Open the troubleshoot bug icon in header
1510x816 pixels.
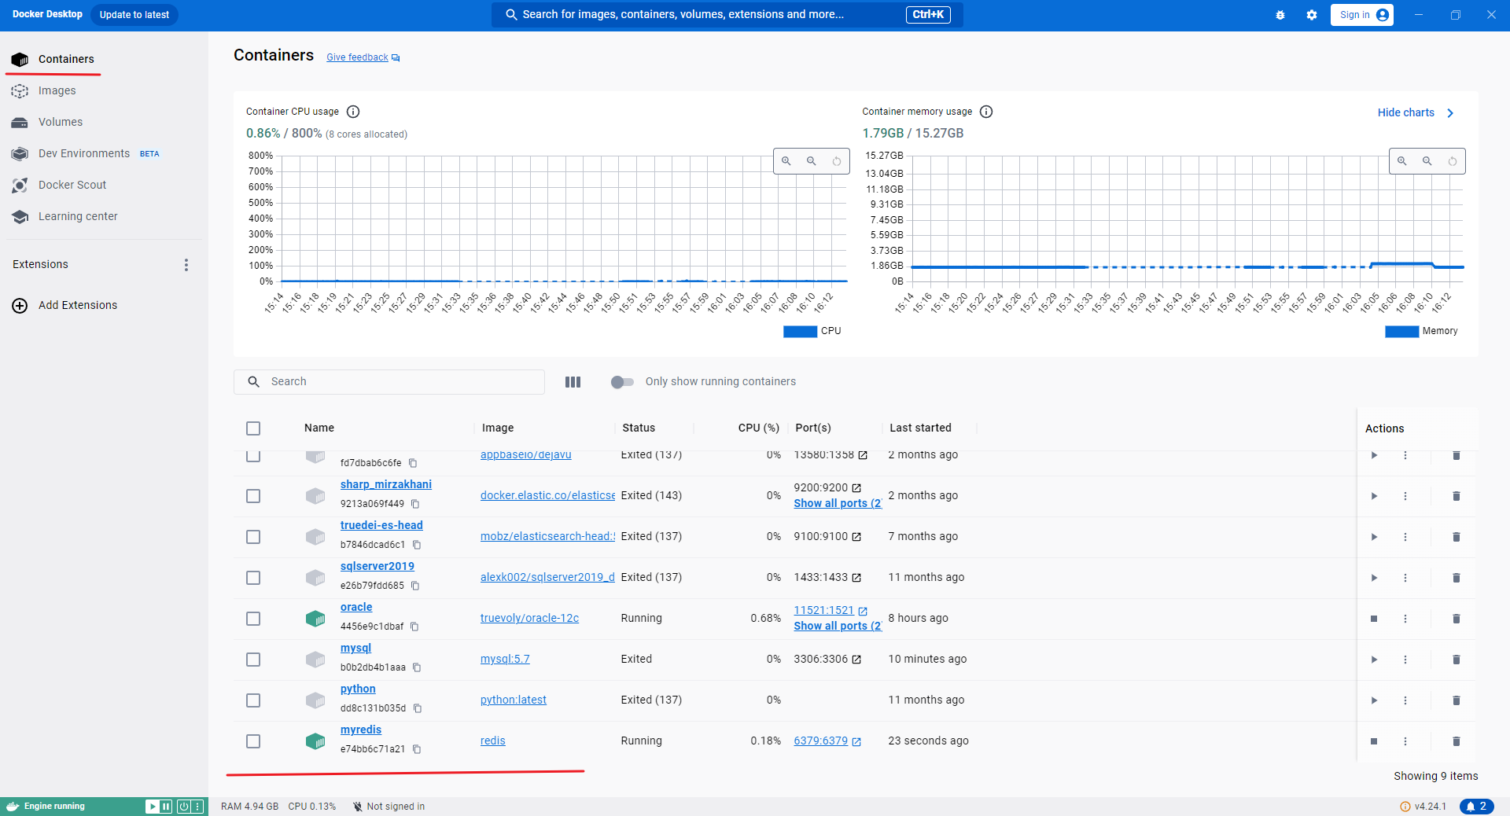pyautogui.click(x=1280, y=15)
